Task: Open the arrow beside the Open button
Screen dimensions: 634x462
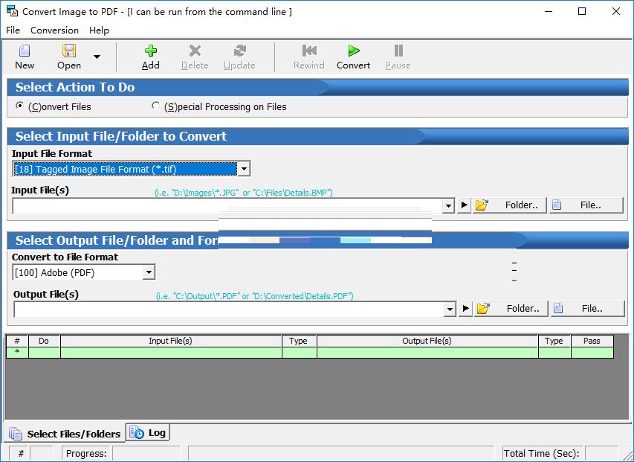Action: (97, 57)
